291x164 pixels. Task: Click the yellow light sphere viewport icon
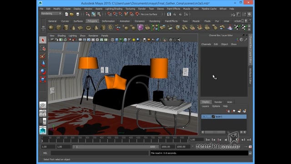pyautogui.click(x=134, y=40)
